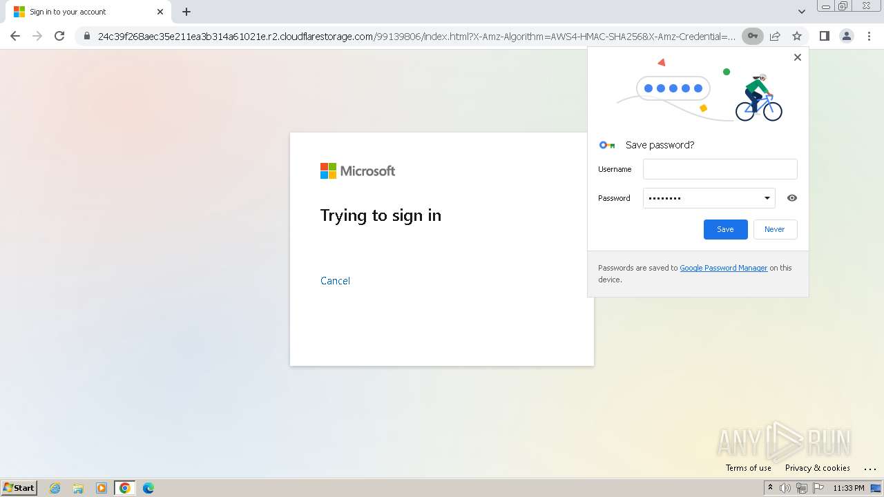The image size is (884, 497).
Task: Go back using the browser back arrow
Action: (x=15, y=36)
